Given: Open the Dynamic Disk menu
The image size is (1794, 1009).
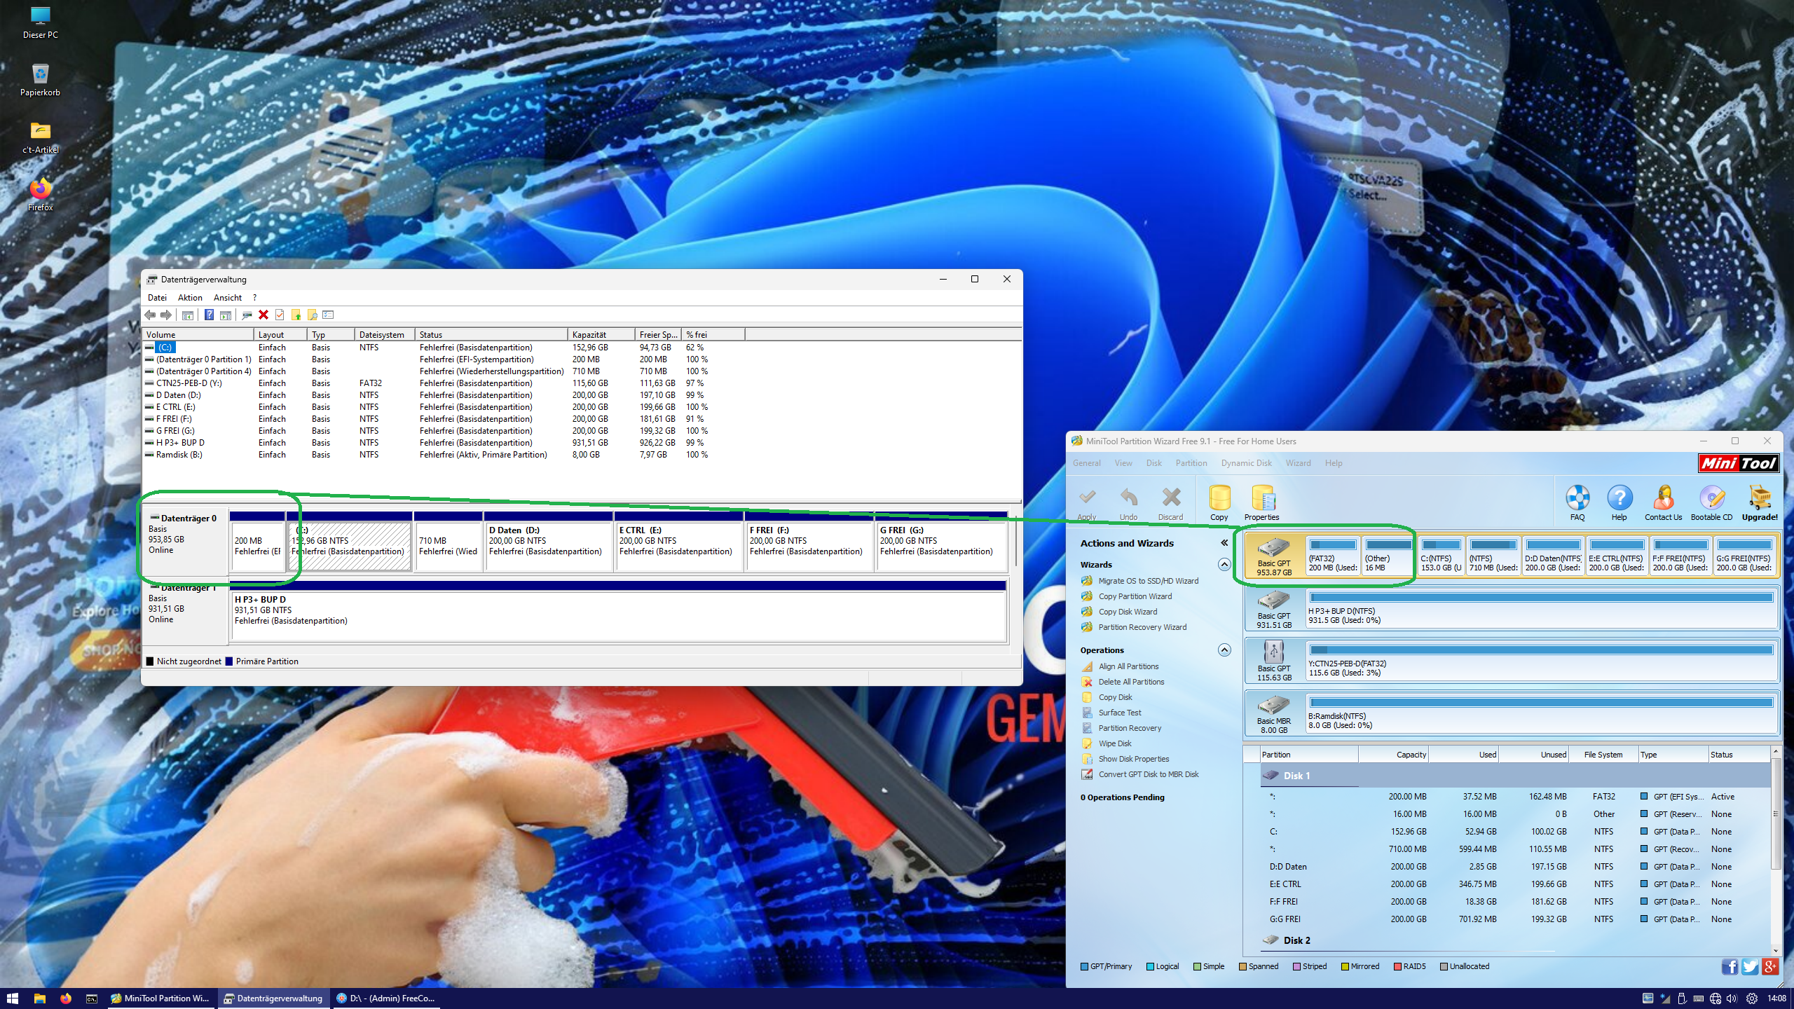Looking at the screenshot, I should (x=1246, y=463).
